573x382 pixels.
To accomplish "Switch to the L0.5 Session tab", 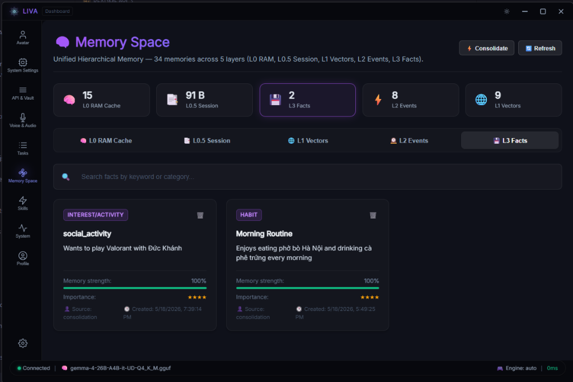I will (x=207, y=140).
